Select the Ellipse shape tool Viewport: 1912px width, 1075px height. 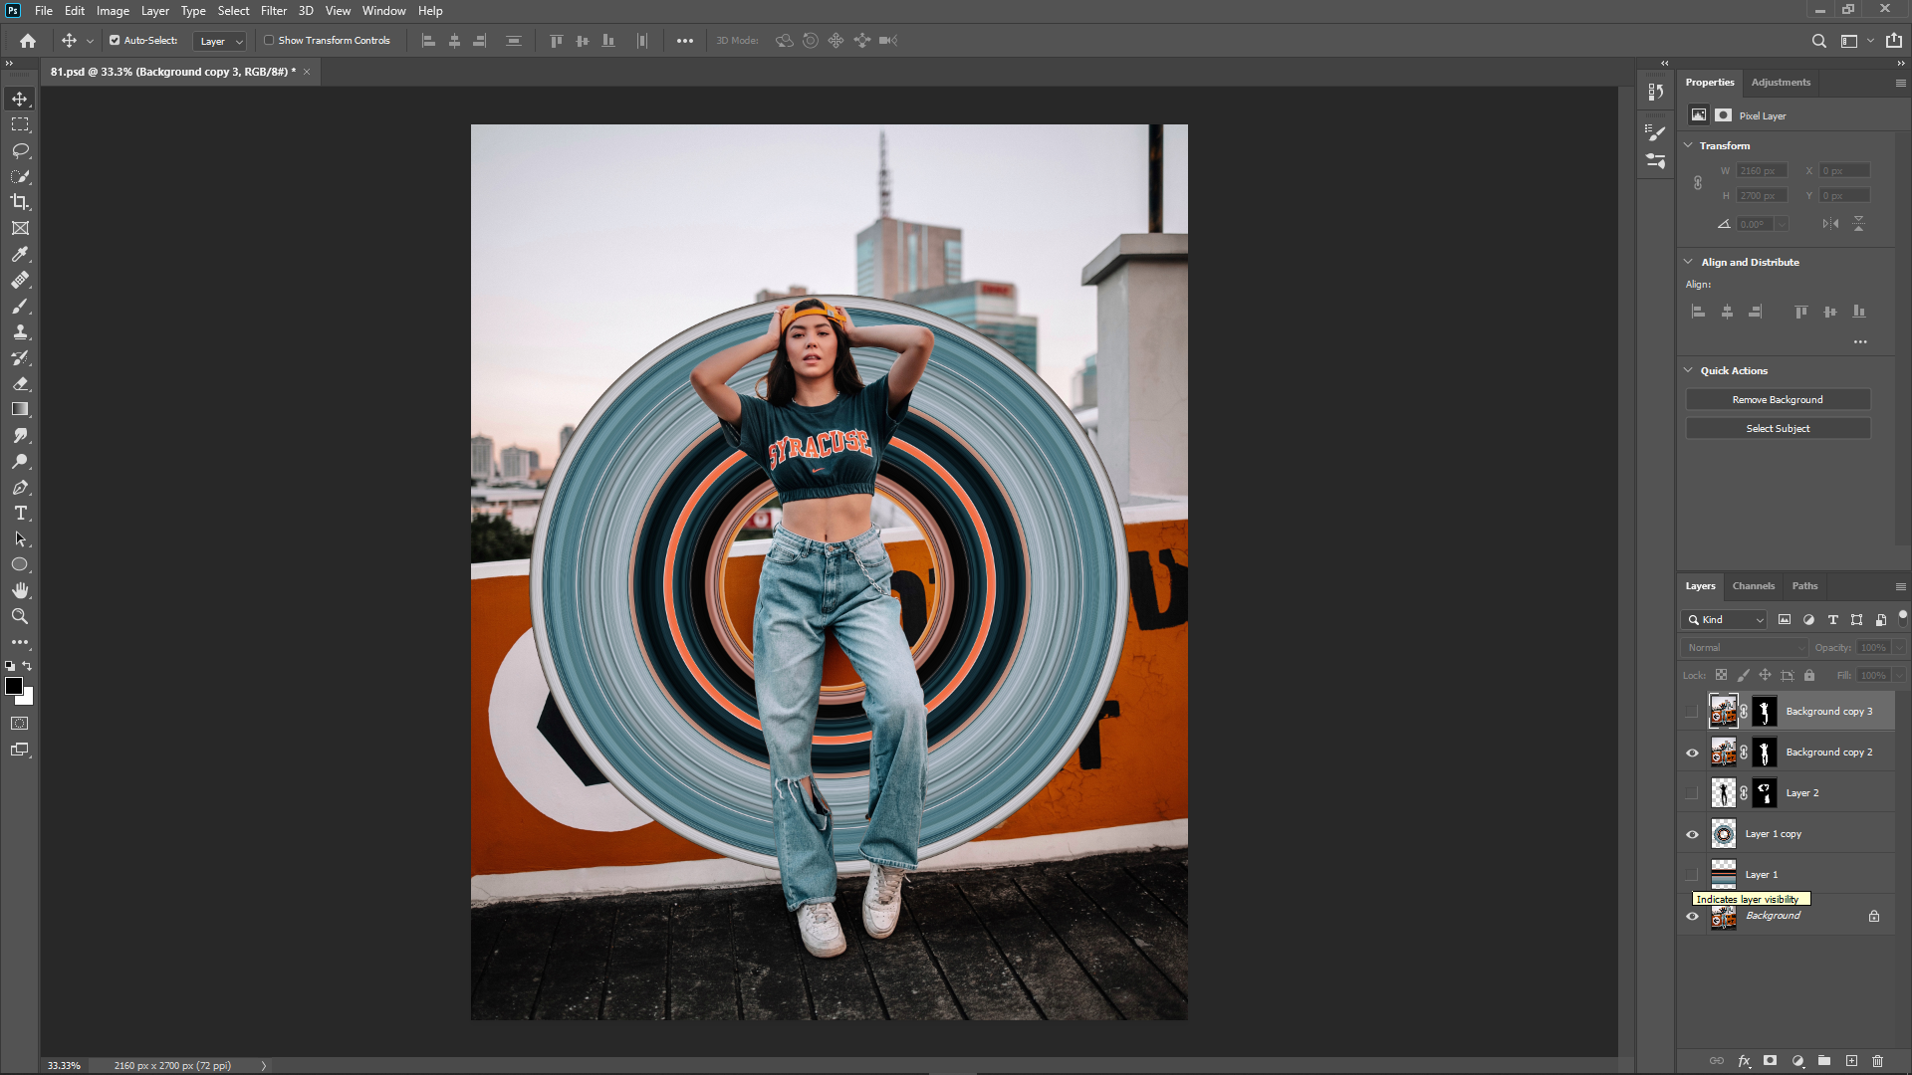[x=20, y=564]
